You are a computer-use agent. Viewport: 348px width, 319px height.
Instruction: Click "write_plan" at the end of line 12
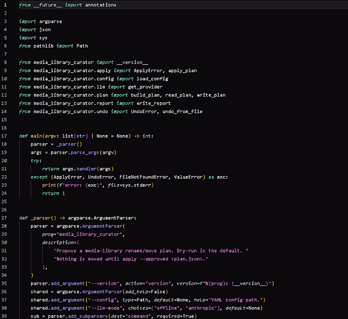pyautogui.click(x=211, y=95)
